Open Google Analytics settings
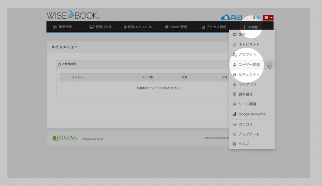 pos(252,114)
